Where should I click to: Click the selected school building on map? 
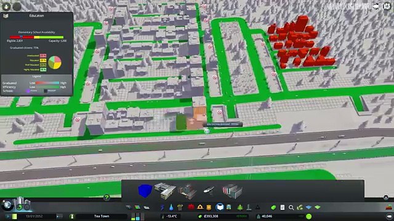196,118
